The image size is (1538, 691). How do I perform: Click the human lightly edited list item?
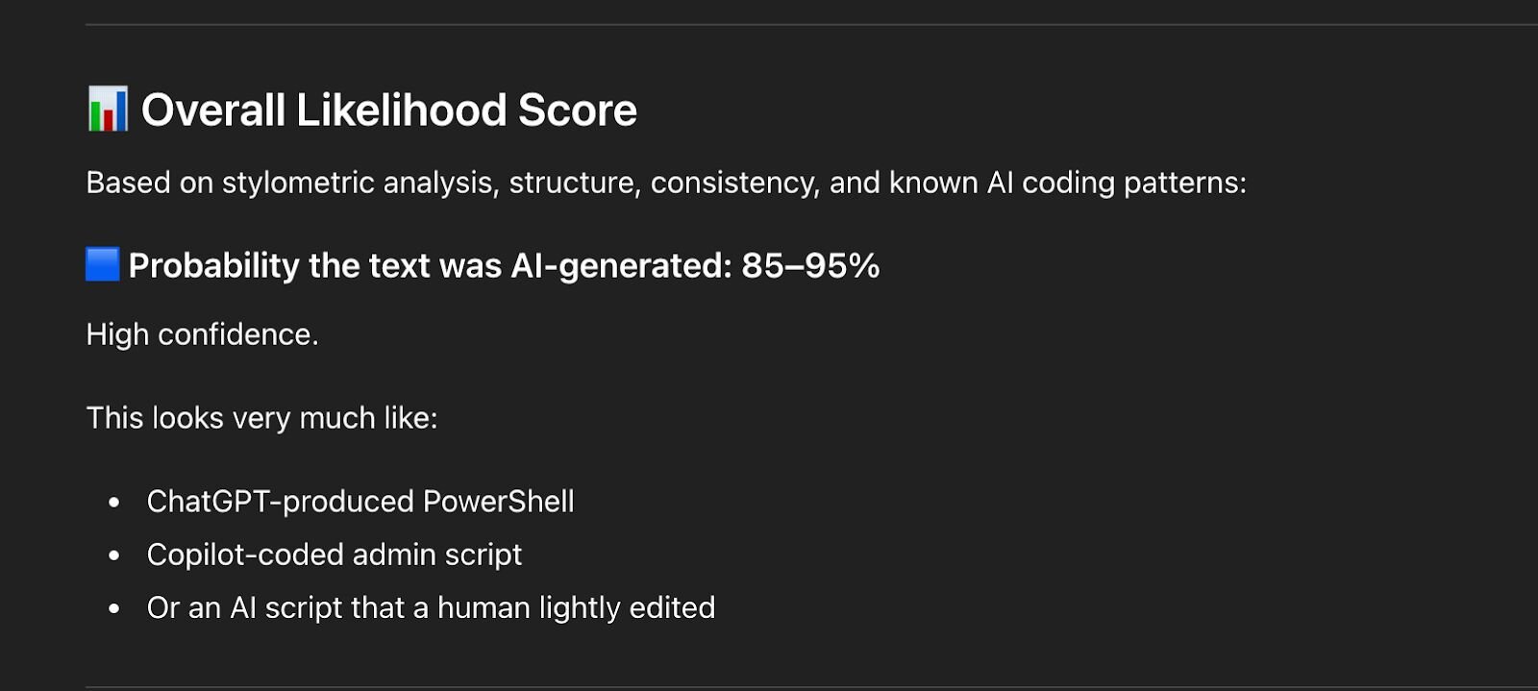pyautogui.click(x=431, y=608)
